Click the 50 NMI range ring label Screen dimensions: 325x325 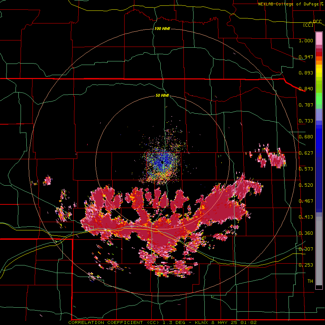tap(162, 95)
